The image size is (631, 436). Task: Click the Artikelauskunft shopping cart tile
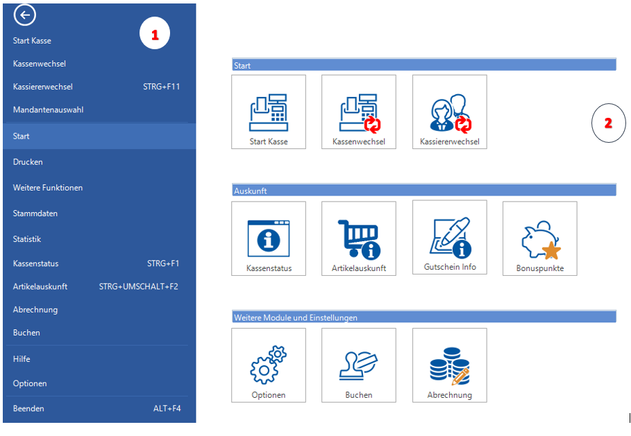point(359,238)
